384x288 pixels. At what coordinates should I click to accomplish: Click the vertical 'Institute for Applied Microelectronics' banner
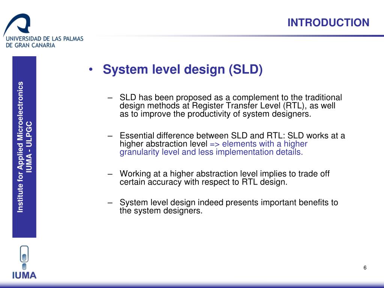coord(24,147)
